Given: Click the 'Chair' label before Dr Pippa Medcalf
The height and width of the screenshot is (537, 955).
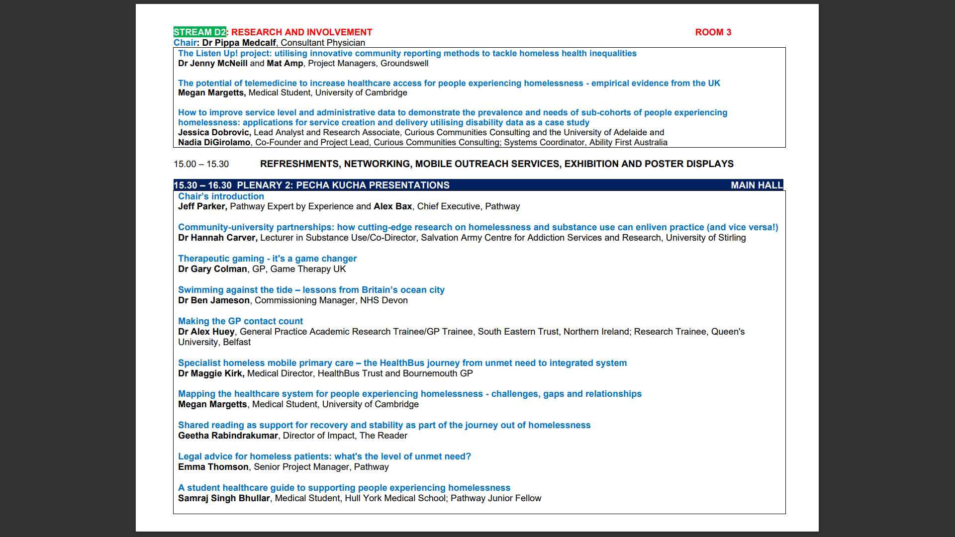Looking at the screenshot, I should (185, 43).
